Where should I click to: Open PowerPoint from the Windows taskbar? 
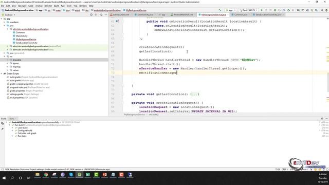coord(105,175)
